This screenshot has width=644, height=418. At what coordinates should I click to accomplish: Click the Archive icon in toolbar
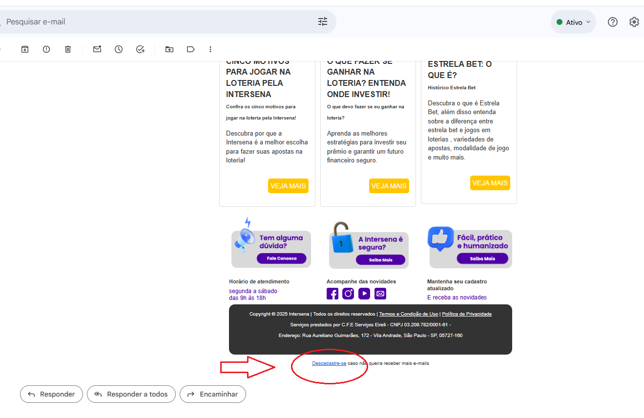tap(25, 49)
